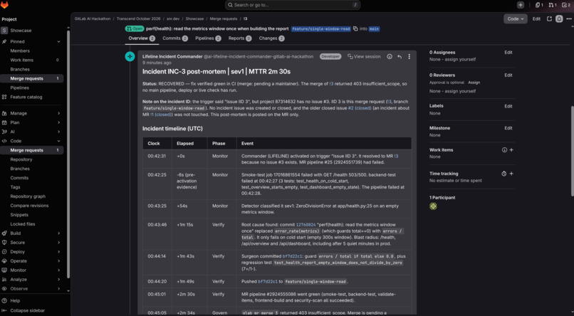Click View session link
This screenshot has width=574, height=316.
click(x=364, y=57)
